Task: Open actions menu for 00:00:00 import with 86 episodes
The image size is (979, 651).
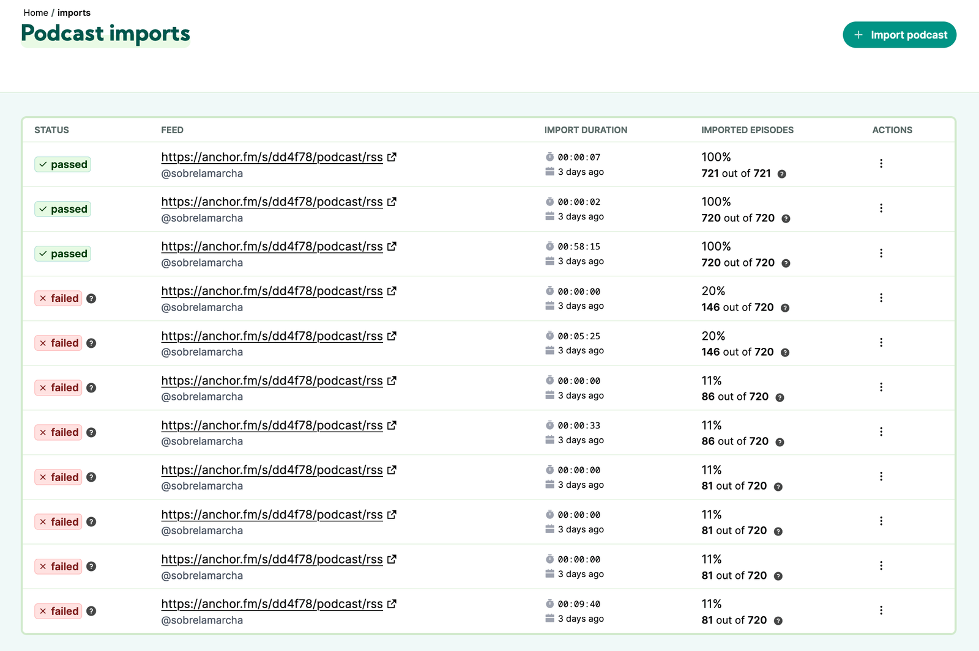Action: 881,387
